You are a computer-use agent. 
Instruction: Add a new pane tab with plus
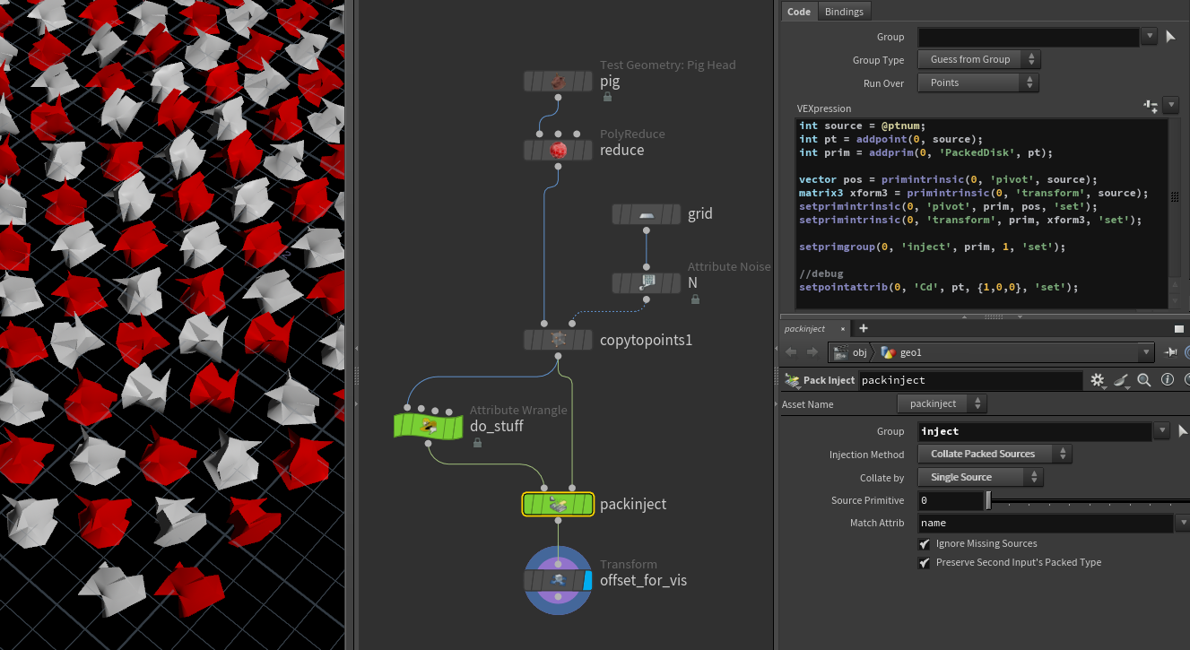[863, 328]
